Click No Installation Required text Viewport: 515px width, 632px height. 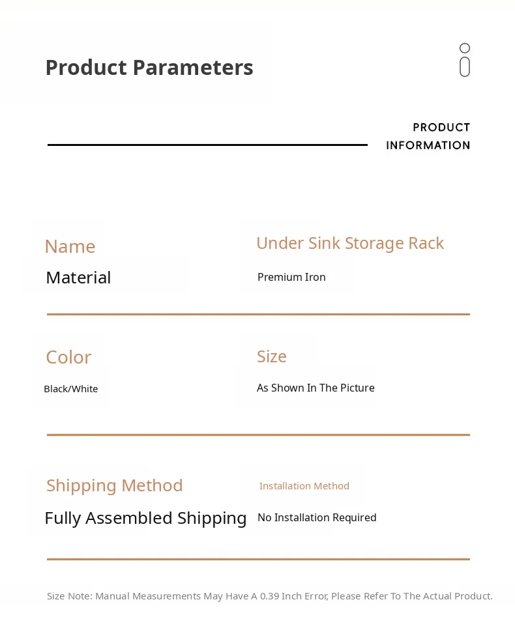317,517
